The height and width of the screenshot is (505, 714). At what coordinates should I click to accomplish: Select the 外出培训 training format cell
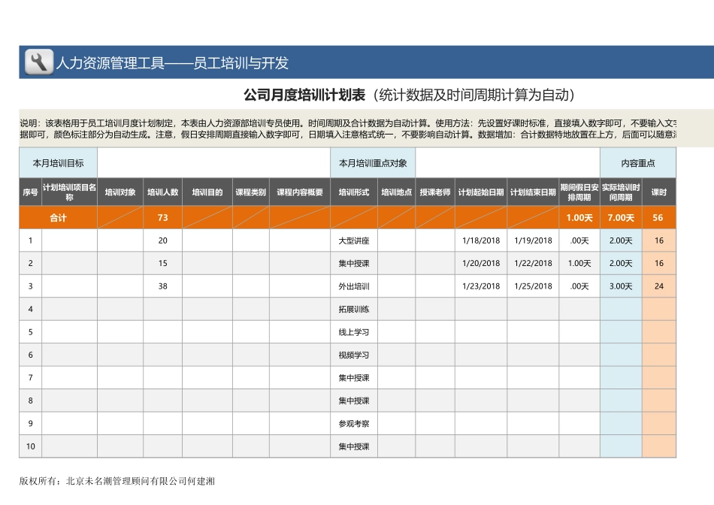(354, 286)
